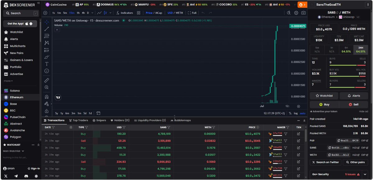Open the text annotation tool
The width and height of the screenshot is (373, 180).
[x=47, y=64]
